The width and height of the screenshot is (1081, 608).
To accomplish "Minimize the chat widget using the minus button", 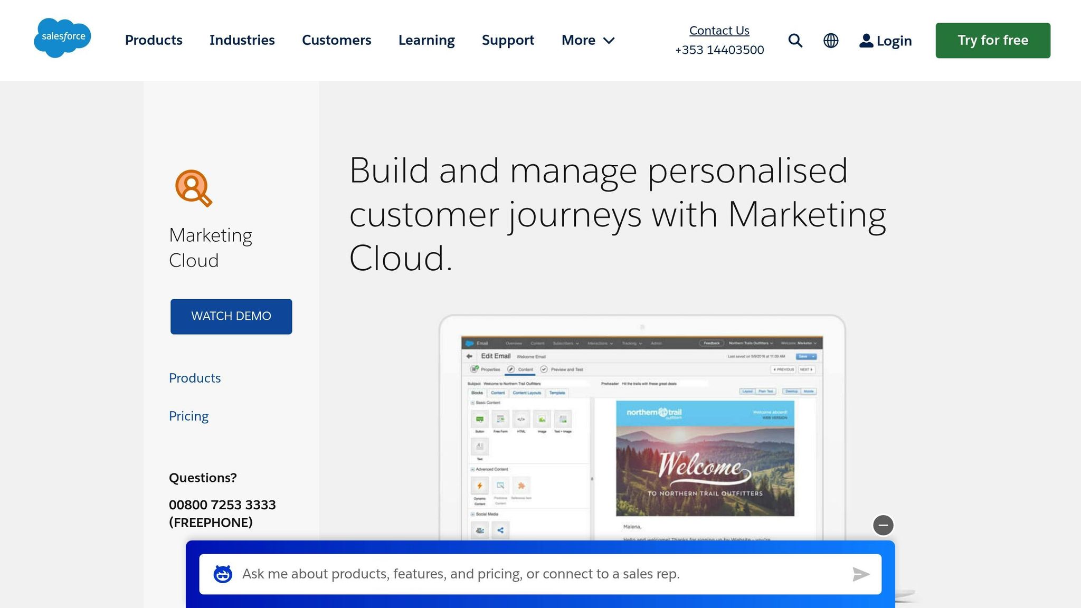I will pos(883,525).
